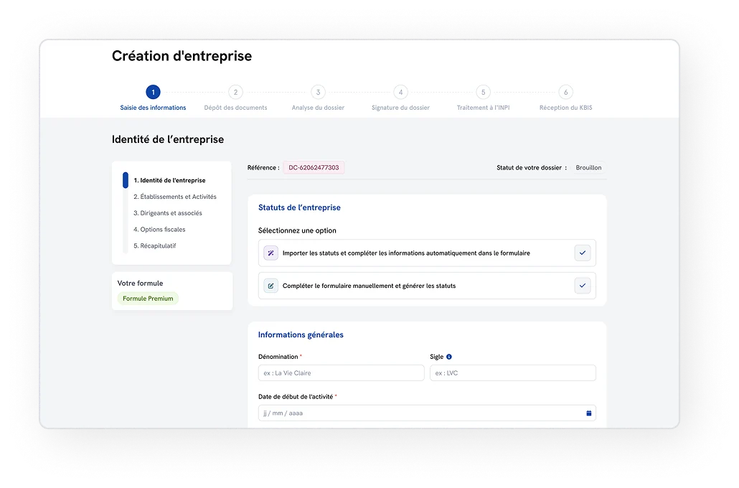This screenshot has height=488, width=739.
Task: Choose the import statuts automatically option row
Action: pos(427,253)
